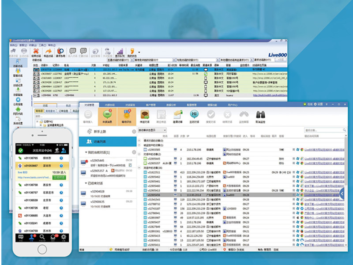
Task: Tap the blue person icon in phone header
Action: pos(64,150)
